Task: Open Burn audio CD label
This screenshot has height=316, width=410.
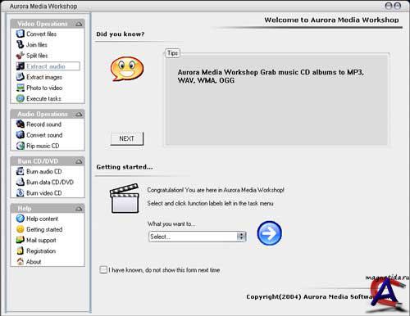Action: (x=44, y=171)
